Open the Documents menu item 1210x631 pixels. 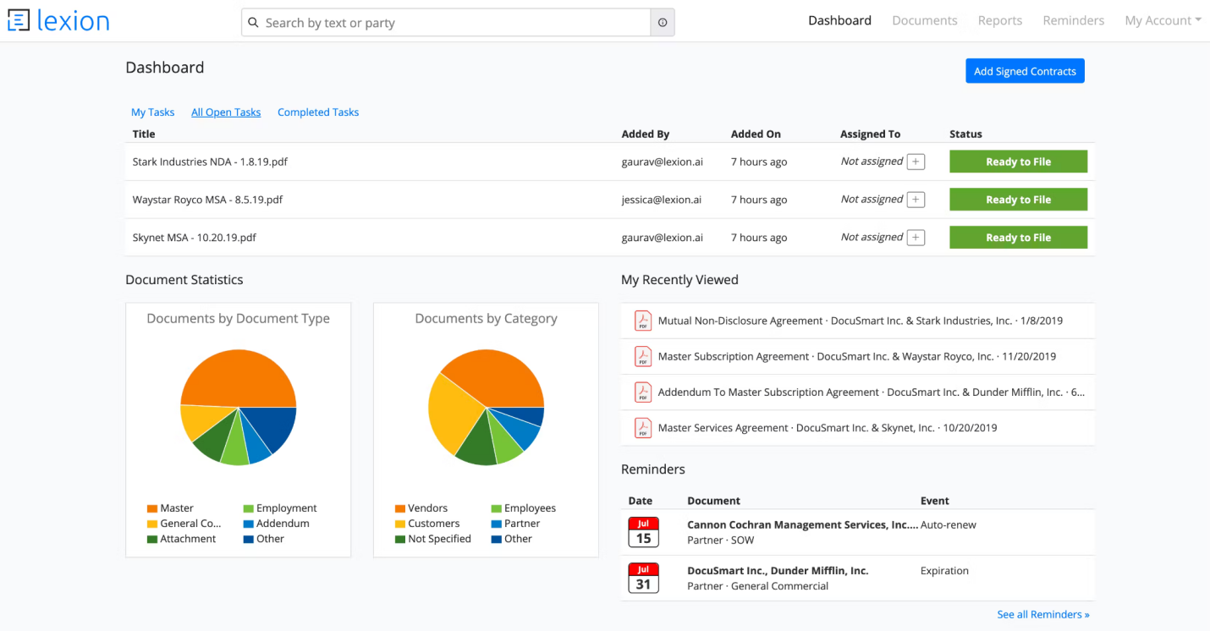(924, 21)
